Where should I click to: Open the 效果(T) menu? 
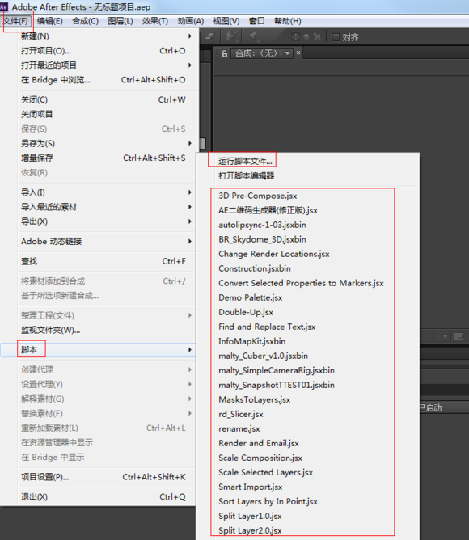(x=155, y=21)
